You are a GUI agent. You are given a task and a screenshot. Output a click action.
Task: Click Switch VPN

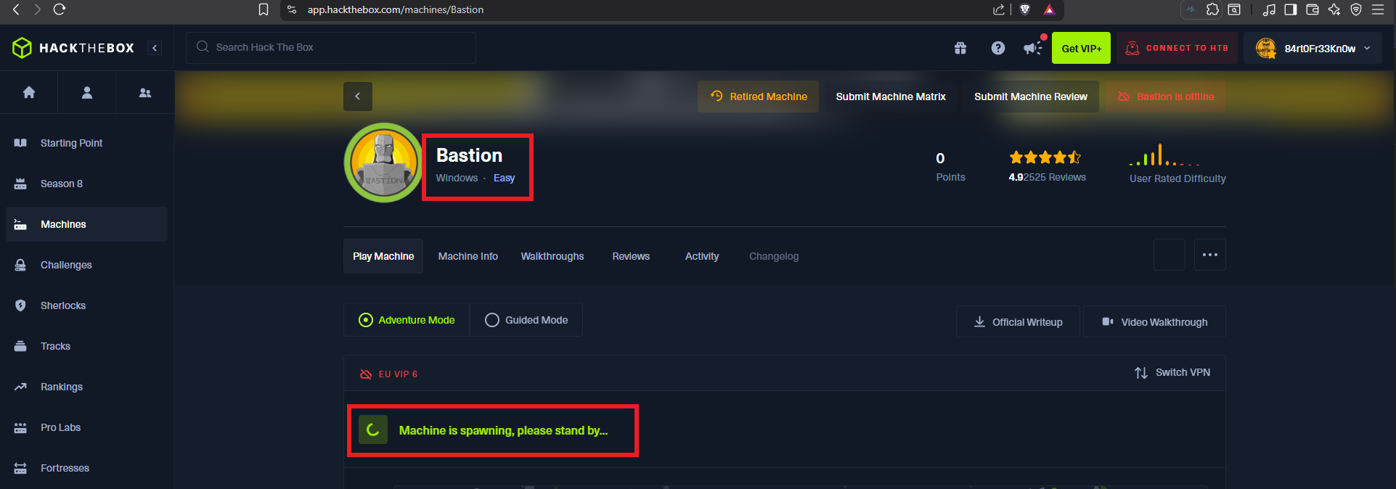pyautogui.click(x=1172, y=372)
